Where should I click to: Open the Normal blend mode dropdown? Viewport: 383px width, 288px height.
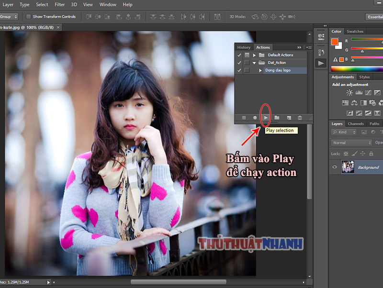(x=351, y=143)
